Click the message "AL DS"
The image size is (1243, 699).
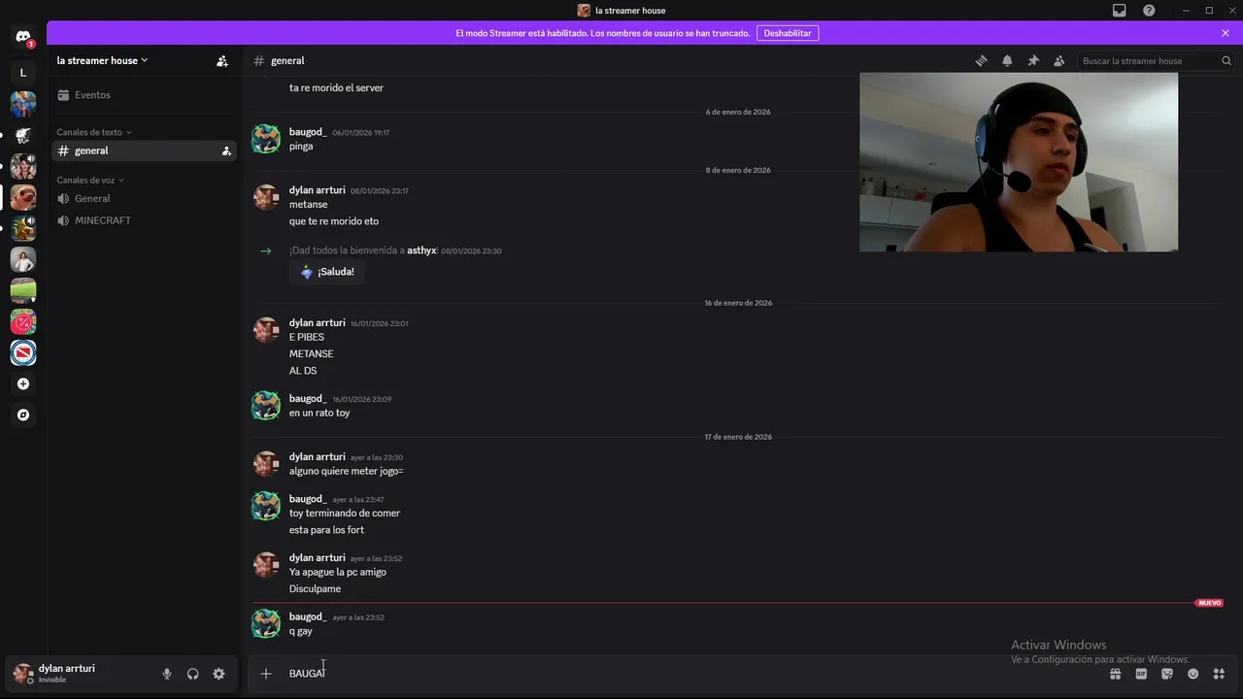[303, 371]
